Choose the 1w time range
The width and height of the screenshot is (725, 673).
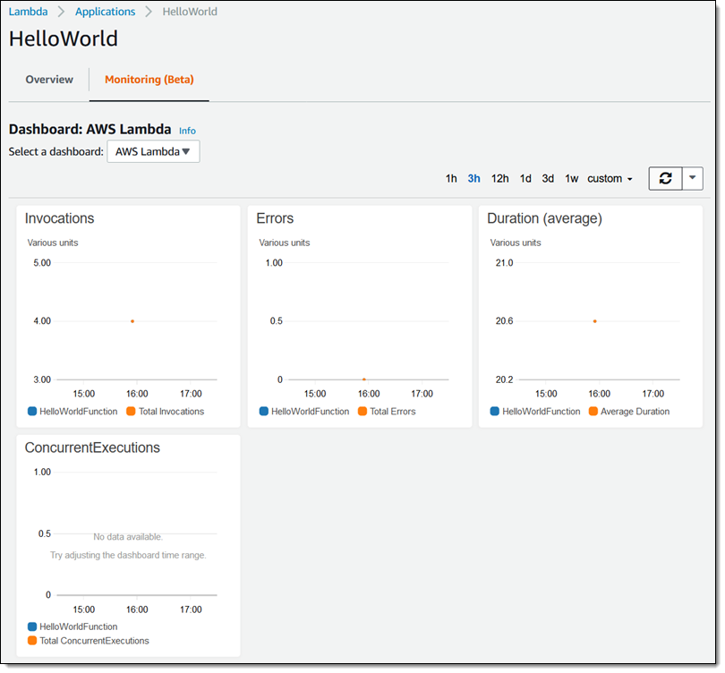571,179
